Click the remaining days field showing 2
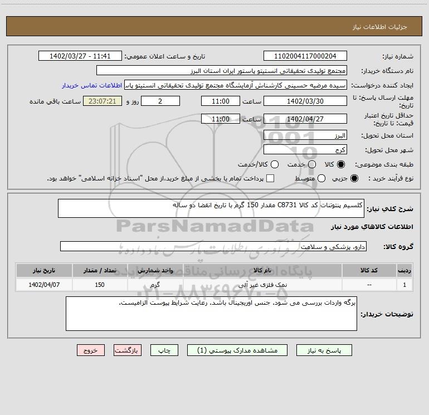 (x=160, y=101)
